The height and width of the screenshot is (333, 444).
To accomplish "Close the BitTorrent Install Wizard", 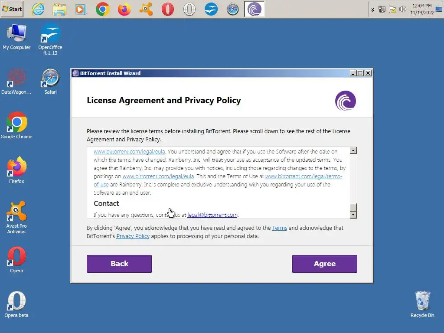I will pyautogui.click(x=368, y=73).
